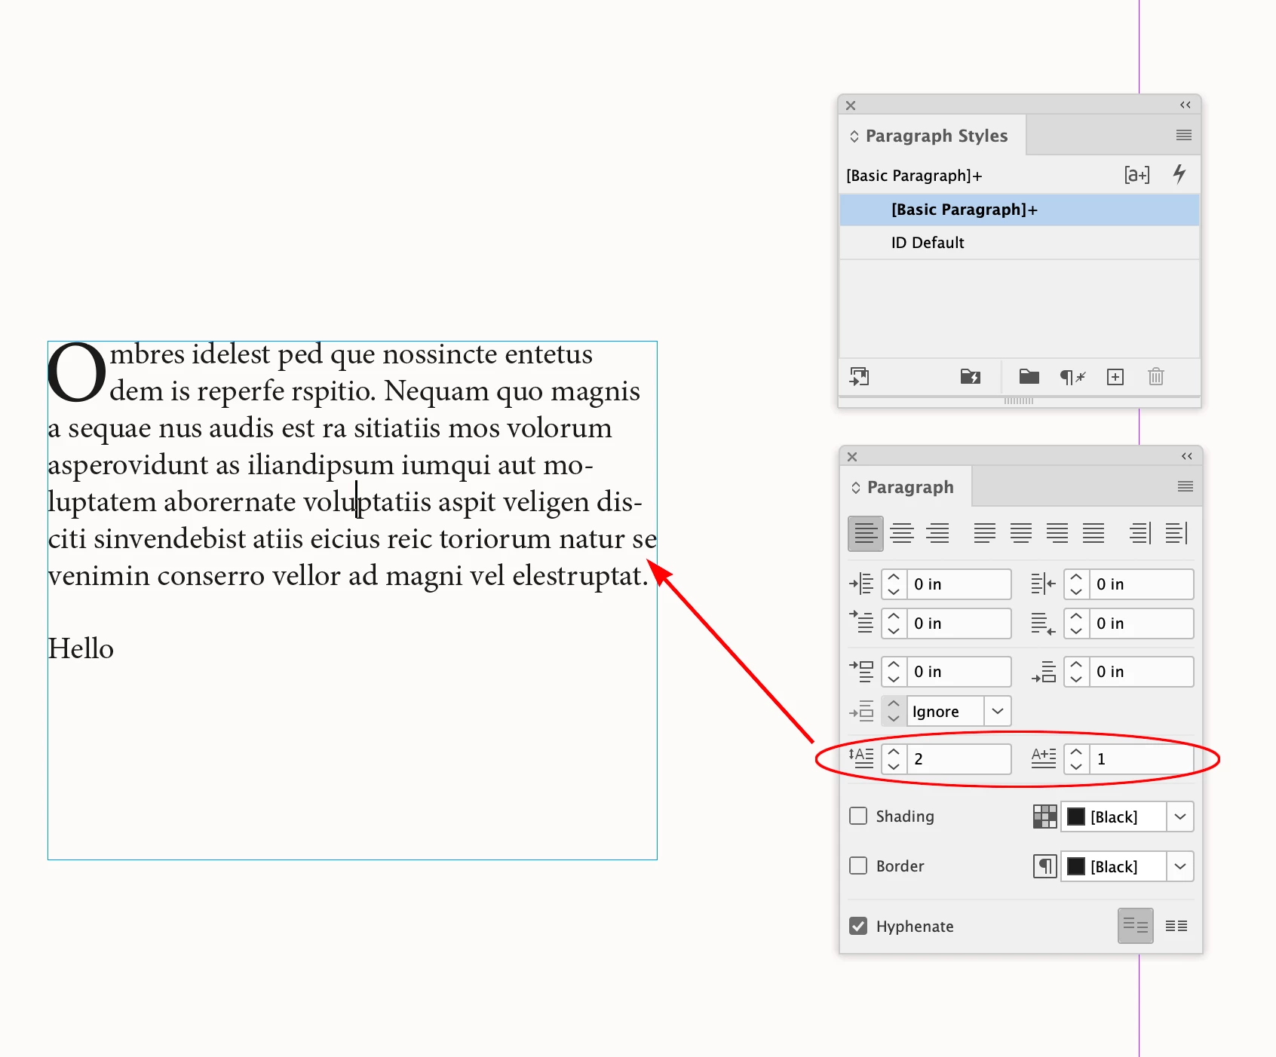Click the Drop Cap Number of Lines field
The width and height of the screenshot is (1276, 1057).
pos(959,759)
